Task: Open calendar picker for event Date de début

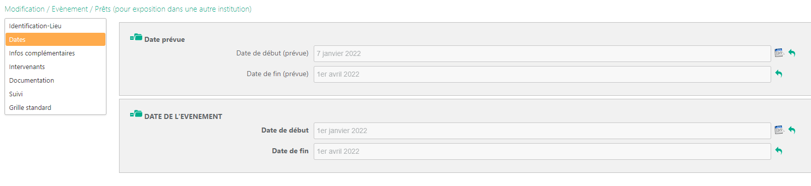Action: [x=779, y=130]
